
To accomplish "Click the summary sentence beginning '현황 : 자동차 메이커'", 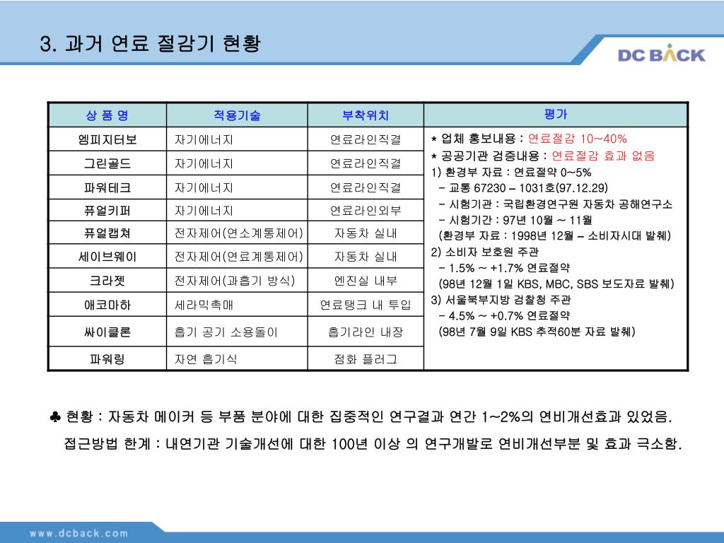I will coord(369,416).
